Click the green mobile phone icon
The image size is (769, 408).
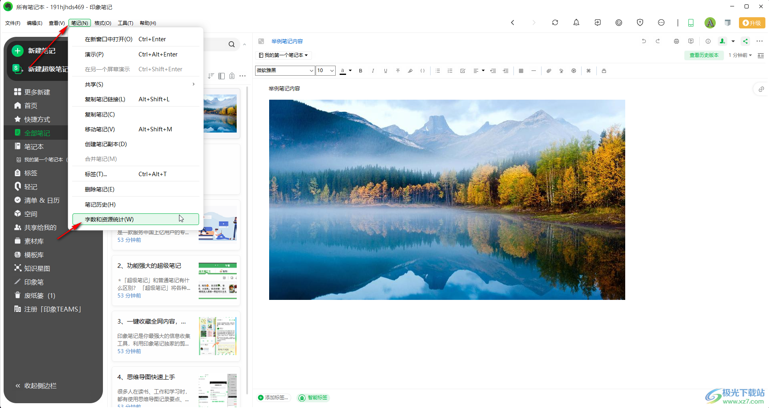(691, 23)
